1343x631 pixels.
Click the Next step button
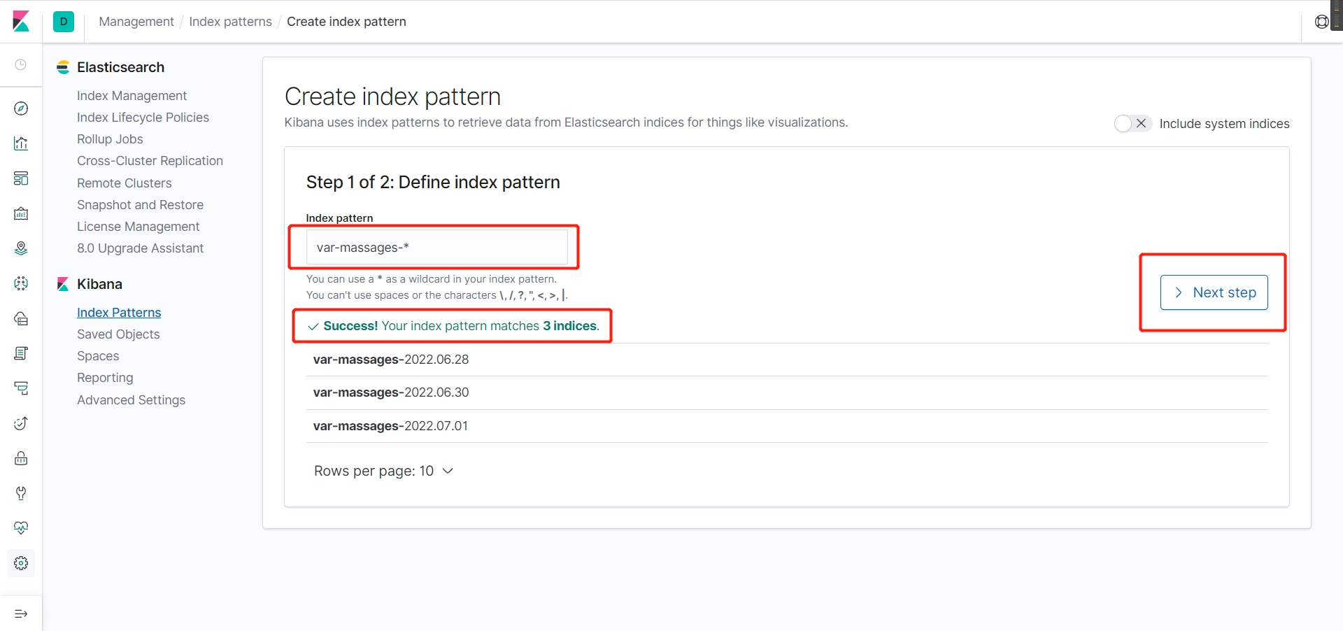(x=1214, y=292)
